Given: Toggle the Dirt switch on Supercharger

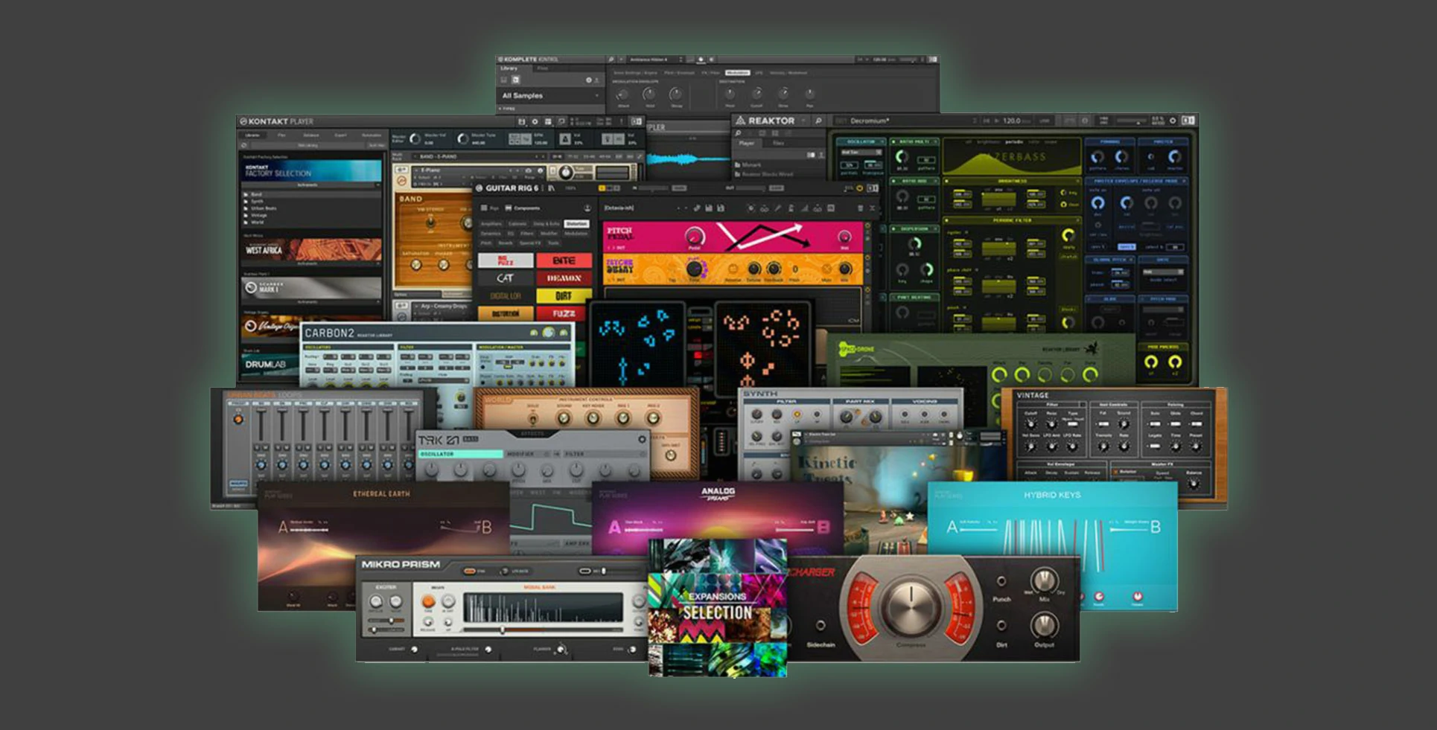Looking at the screenshot, I should click(x=1001, y=626).
